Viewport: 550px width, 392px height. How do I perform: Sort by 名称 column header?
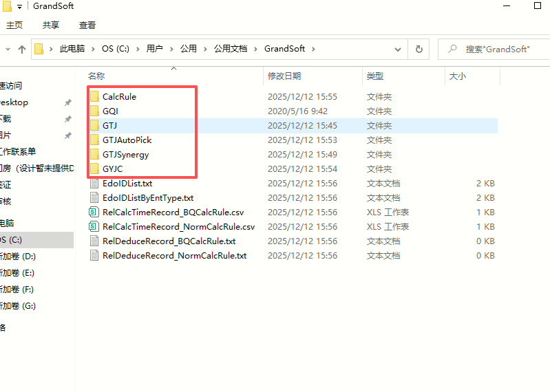[96, 76]
